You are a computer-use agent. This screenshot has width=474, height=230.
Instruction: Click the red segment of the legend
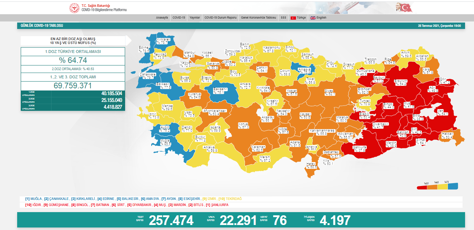[422, 186]
